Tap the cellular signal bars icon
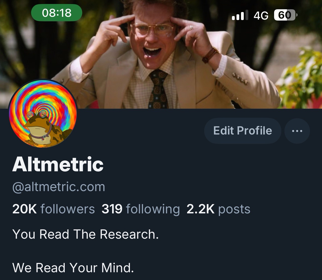The image size is (322, 280). pyautogui.click(x=240, y=15)
